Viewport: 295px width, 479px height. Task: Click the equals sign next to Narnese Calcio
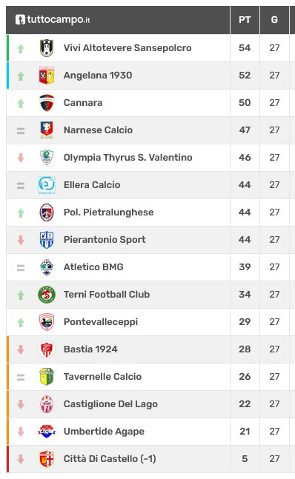click(21, 131)
